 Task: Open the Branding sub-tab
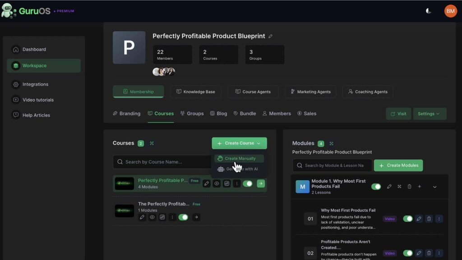click(127, 114)
